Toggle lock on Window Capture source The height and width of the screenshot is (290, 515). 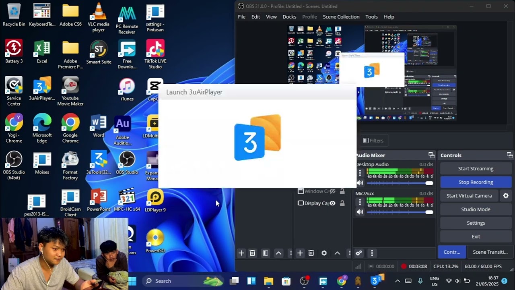[342, 191]
